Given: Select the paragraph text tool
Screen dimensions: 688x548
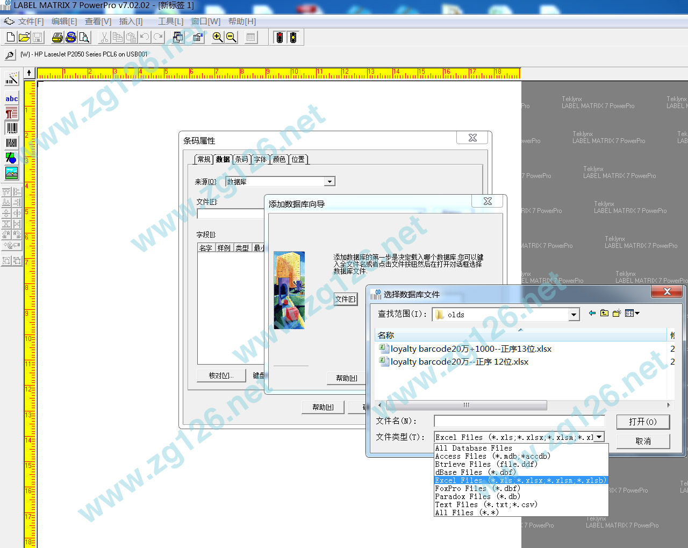Looking at the screenshot, I should tap(11, 113).
